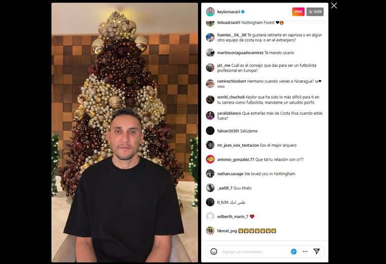The image size is (386, 264).
Task: Open hkmat_psg avatar thumbnail
Action: tap(210, 231)
